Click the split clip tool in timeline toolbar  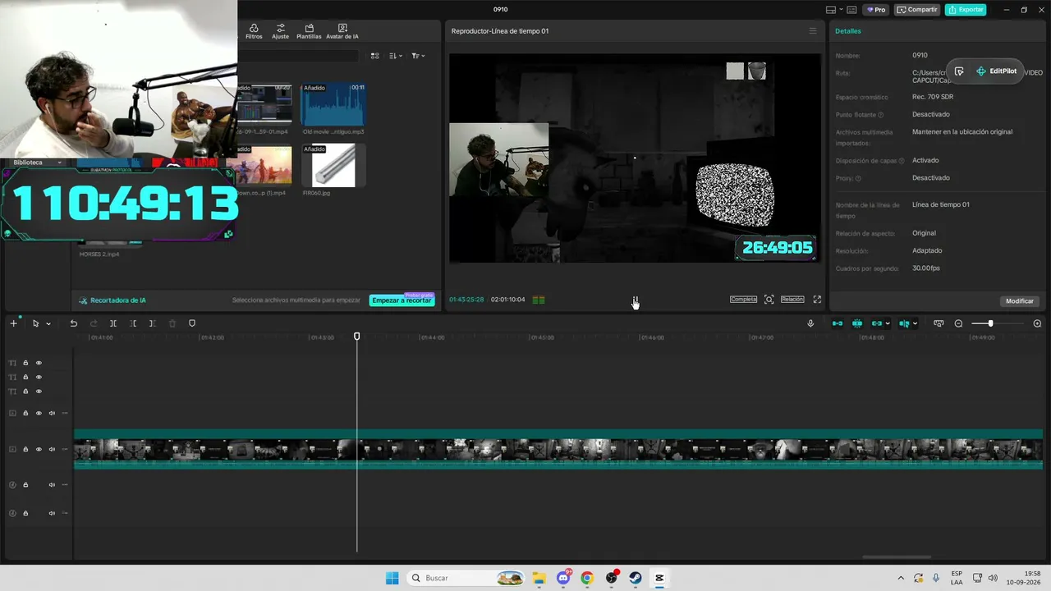tap(113, 323)
